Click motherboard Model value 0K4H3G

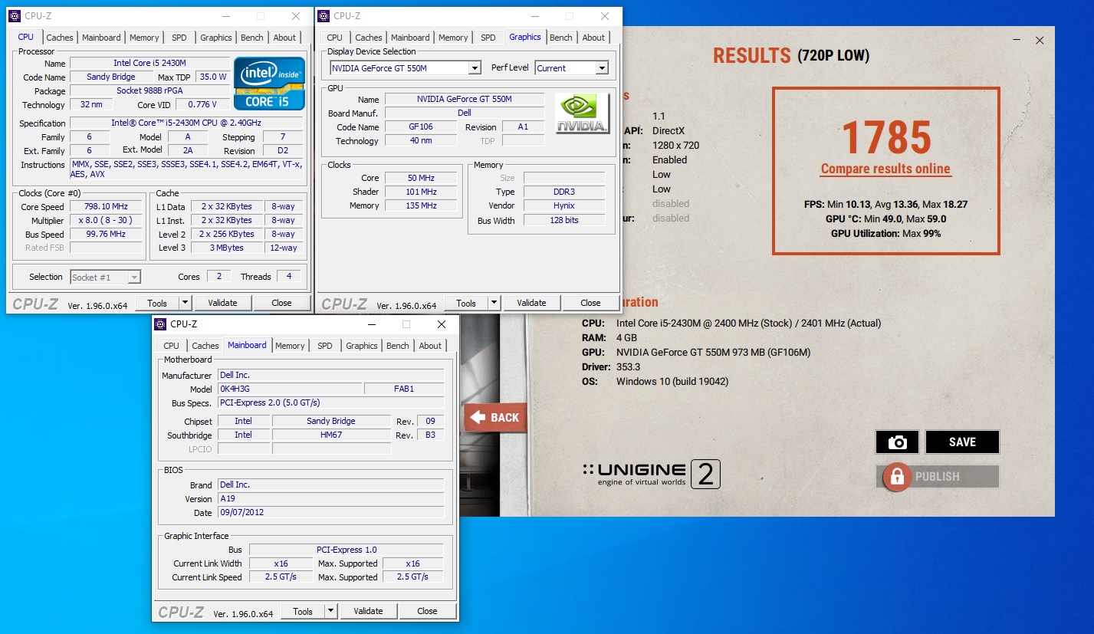289,389
